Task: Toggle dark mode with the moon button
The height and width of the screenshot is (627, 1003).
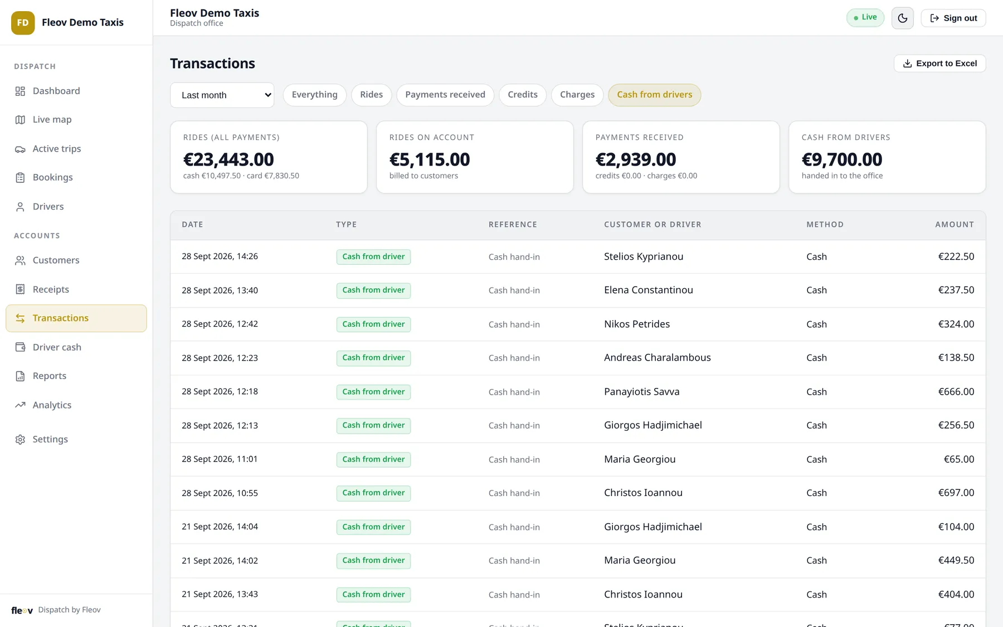Action: click(903, 18)
